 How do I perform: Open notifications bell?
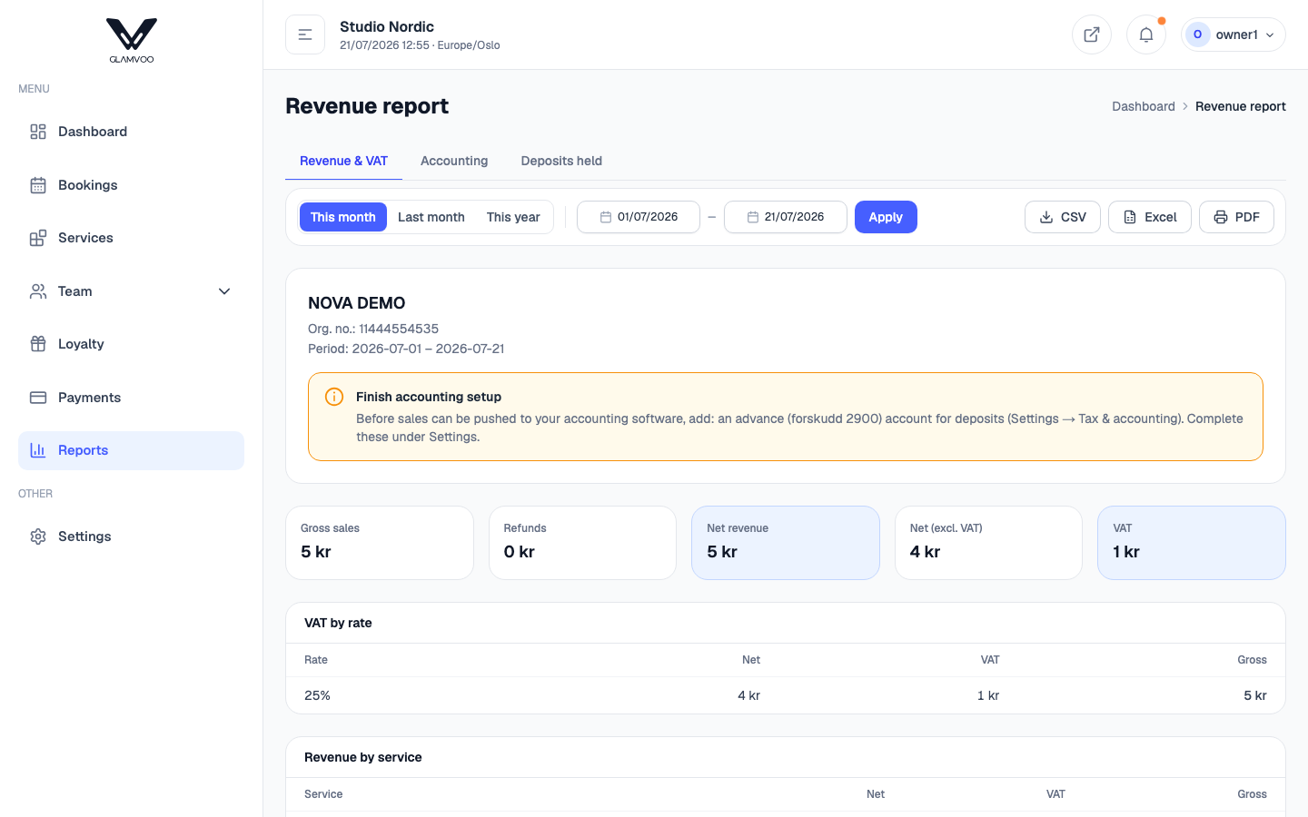pos(1146,34)
